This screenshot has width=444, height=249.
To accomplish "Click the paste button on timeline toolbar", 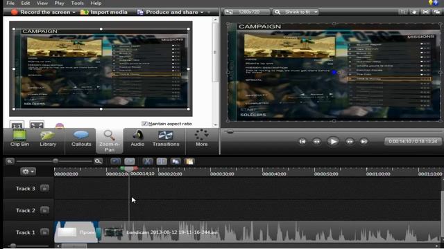I will [189, 161].
